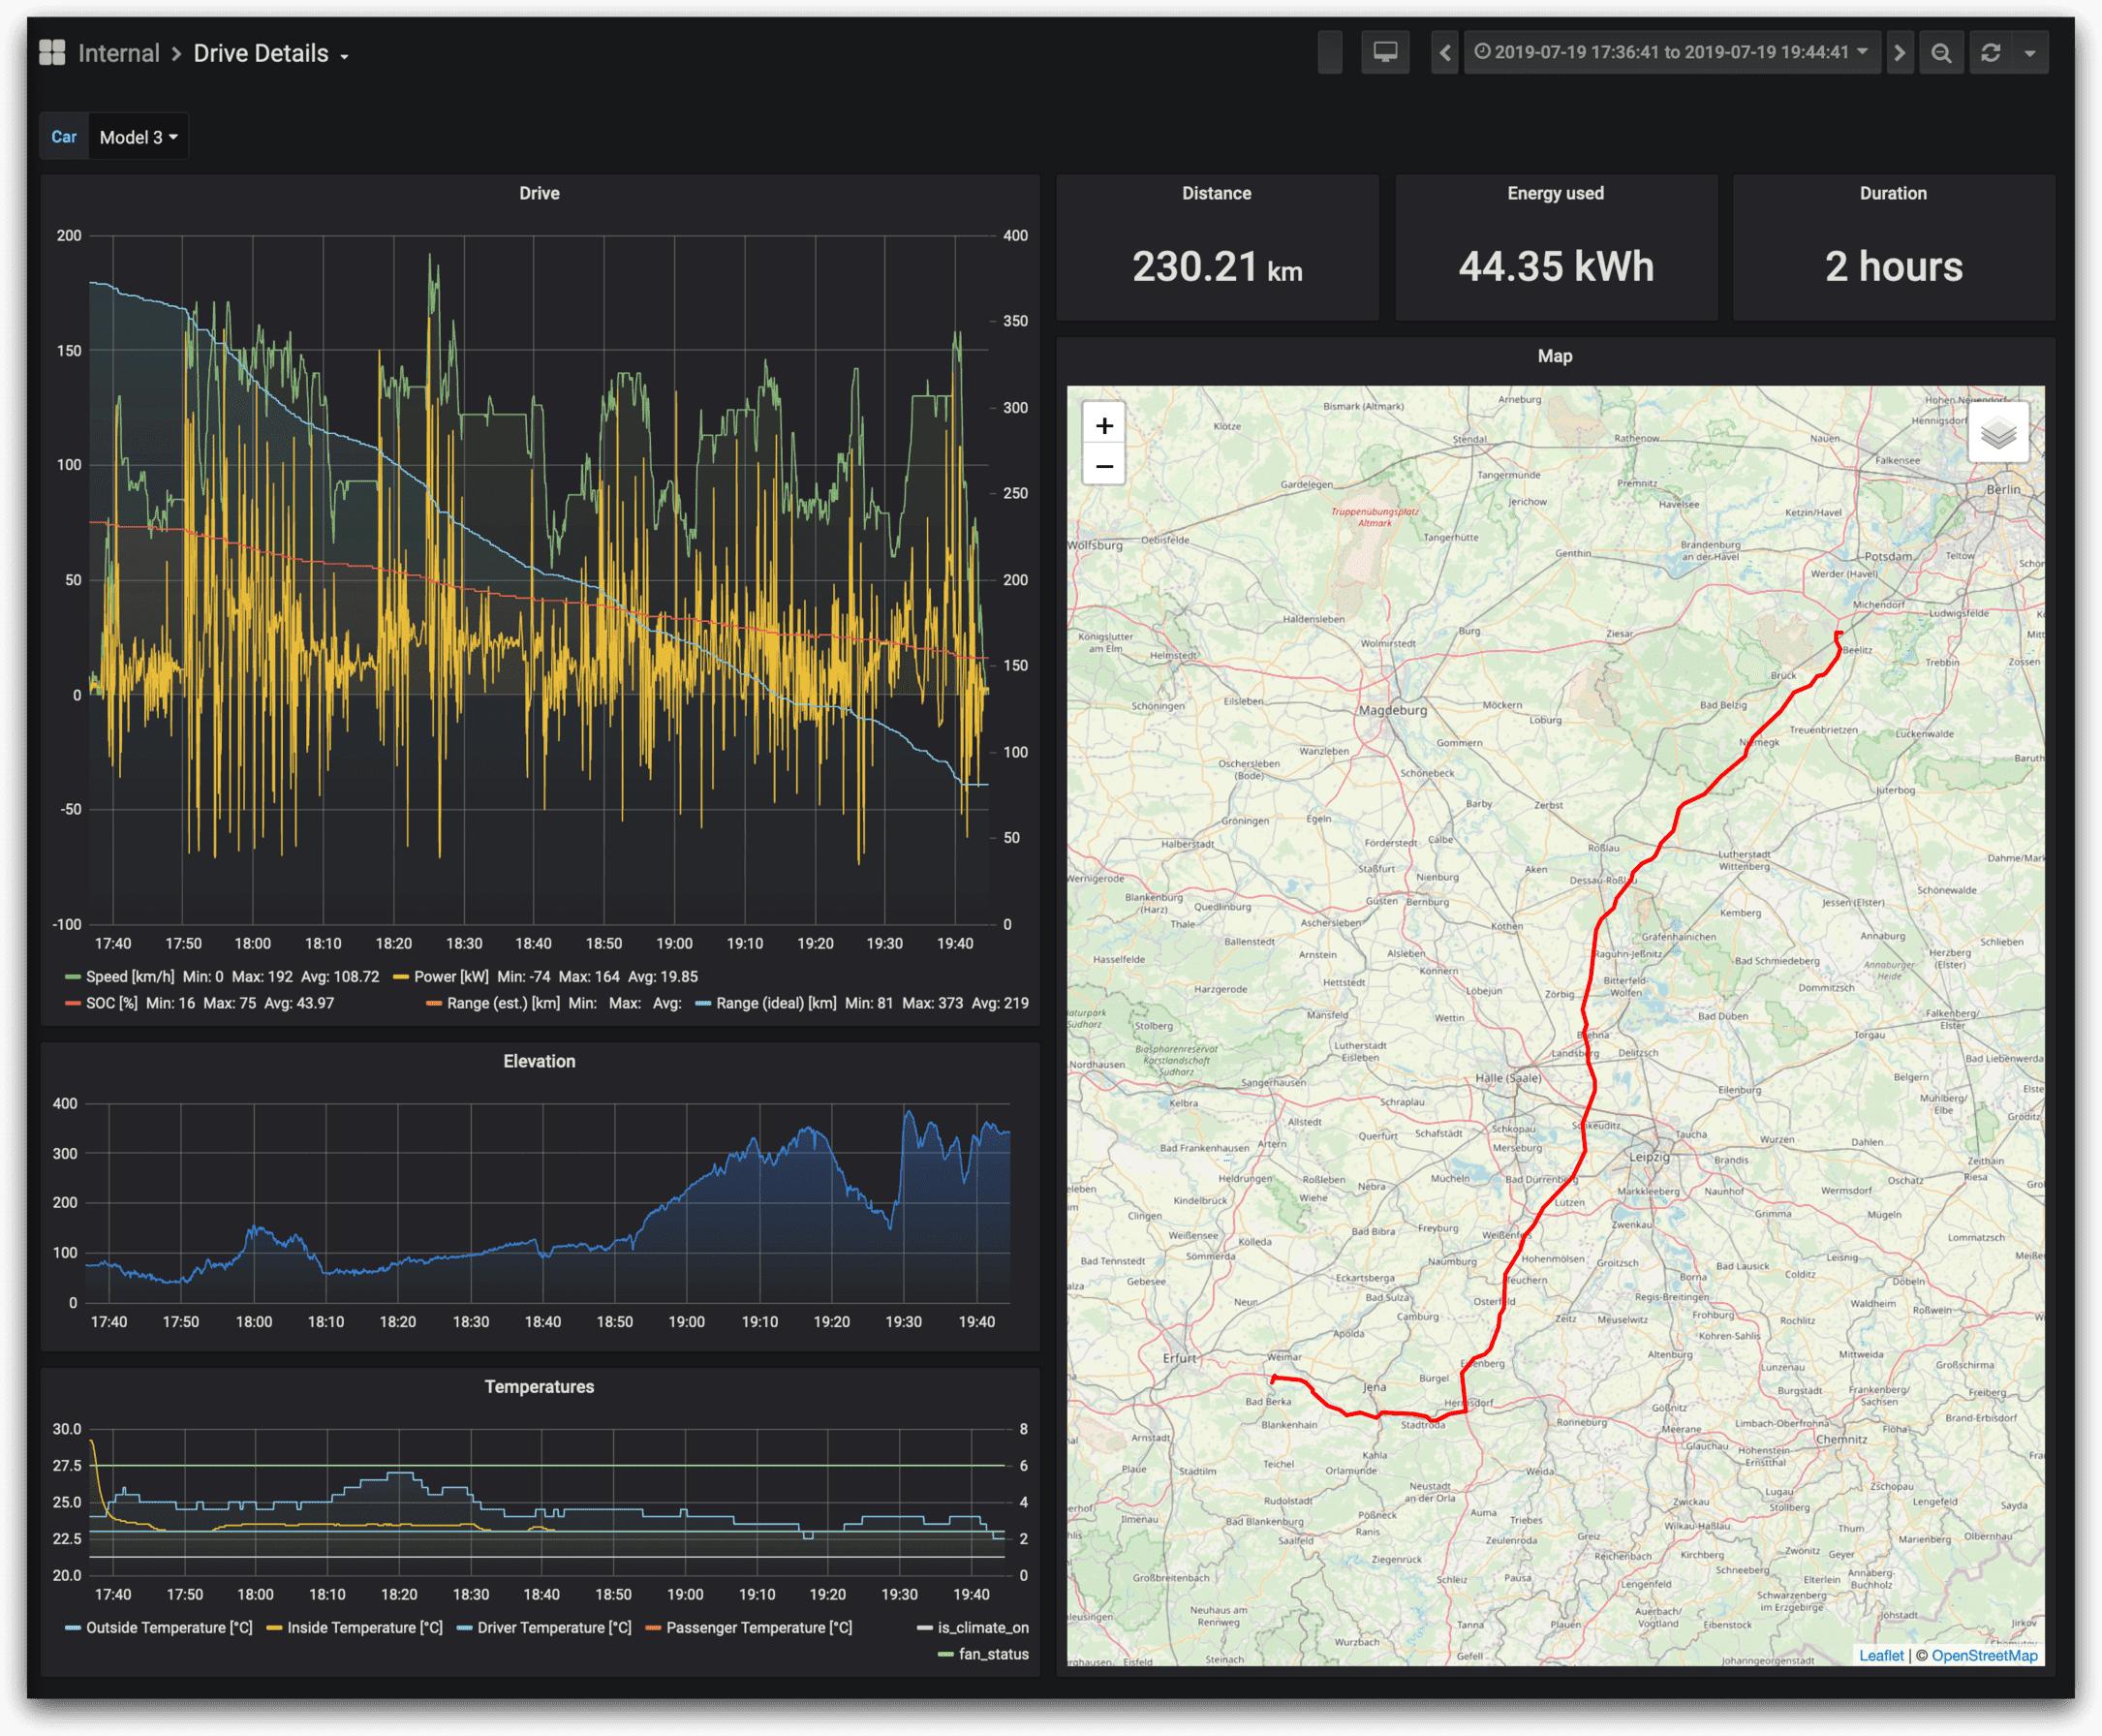Click the SOC [%] legend color swatch
This screenshot has height=1736, width=2102.
click(x=72, y=1003)
